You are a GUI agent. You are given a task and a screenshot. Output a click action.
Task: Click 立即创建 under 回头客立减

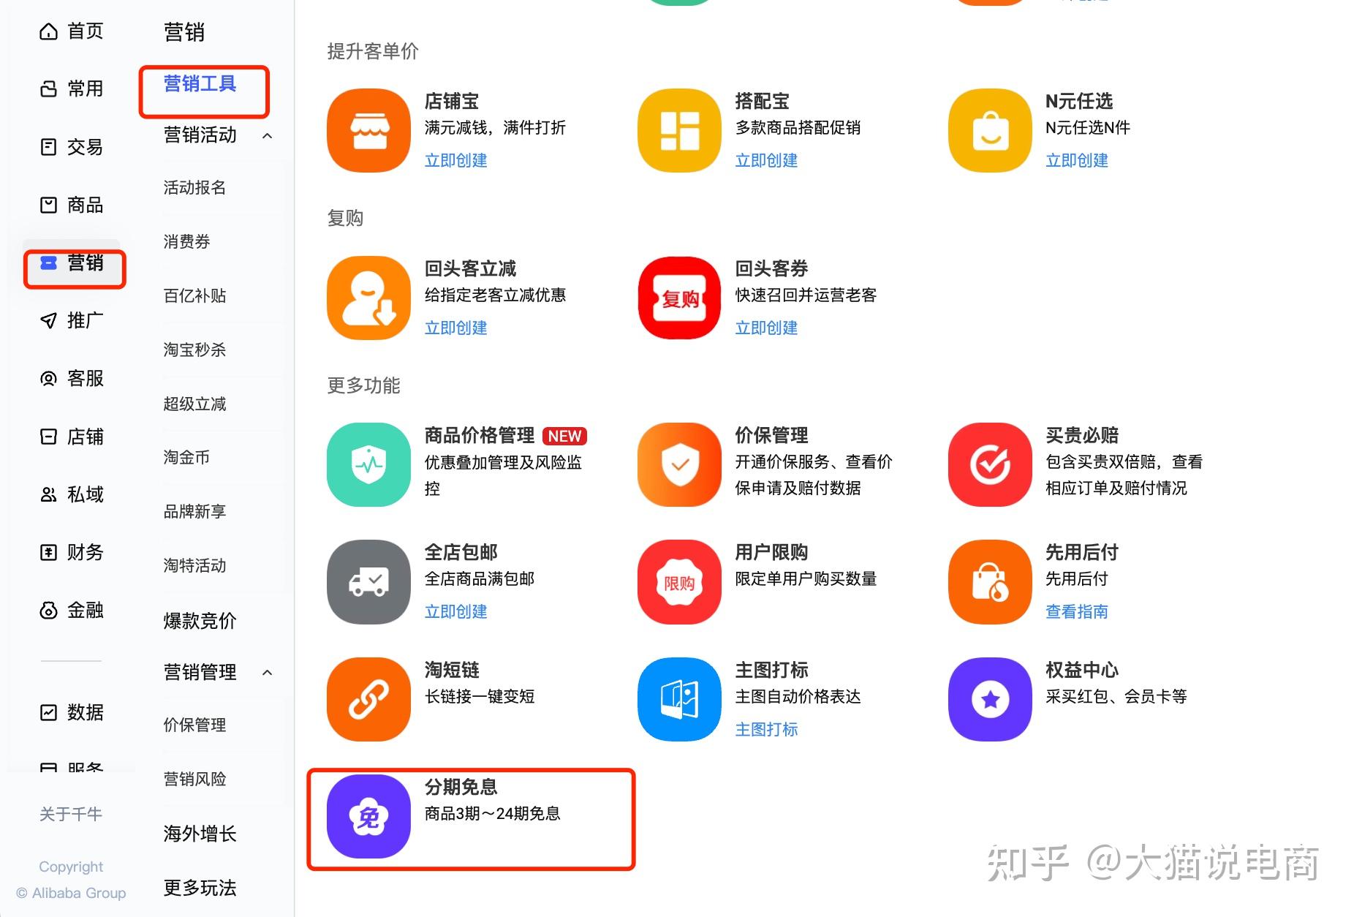click(x=455, y=328)
